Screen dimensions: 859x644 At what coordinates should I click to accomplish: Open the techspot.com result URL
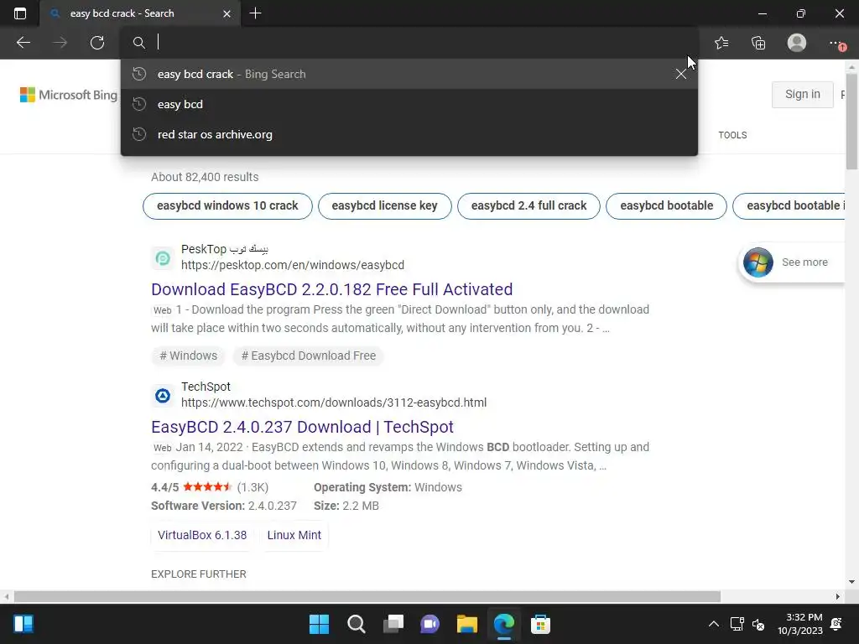pyautogui.click(x=334, y=403)
